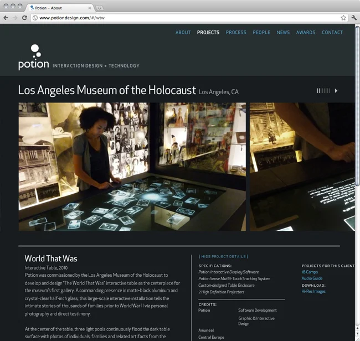Viewport: 360px width, 341px height.
Task: Click the Custom-designed Table Enclosure spec
Action: click(x=227, y=285)
